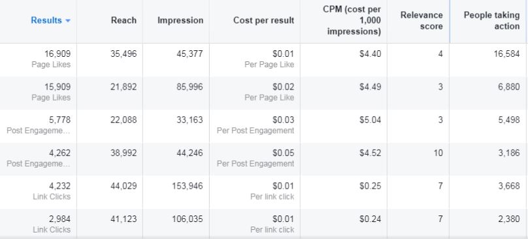Select the 16,909 Page Likes result cell

pyautogui.click(x=38, y=59)
